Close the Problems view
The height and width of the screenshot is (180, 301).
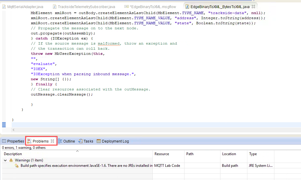[x=52, y=141]
